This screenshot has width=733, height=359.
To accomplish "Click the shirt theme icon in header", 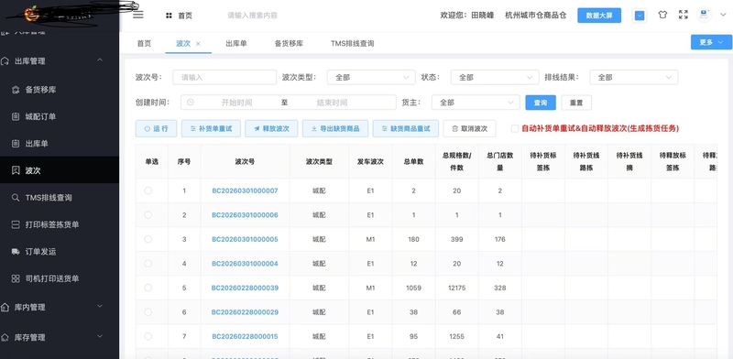I will point(662,15).
